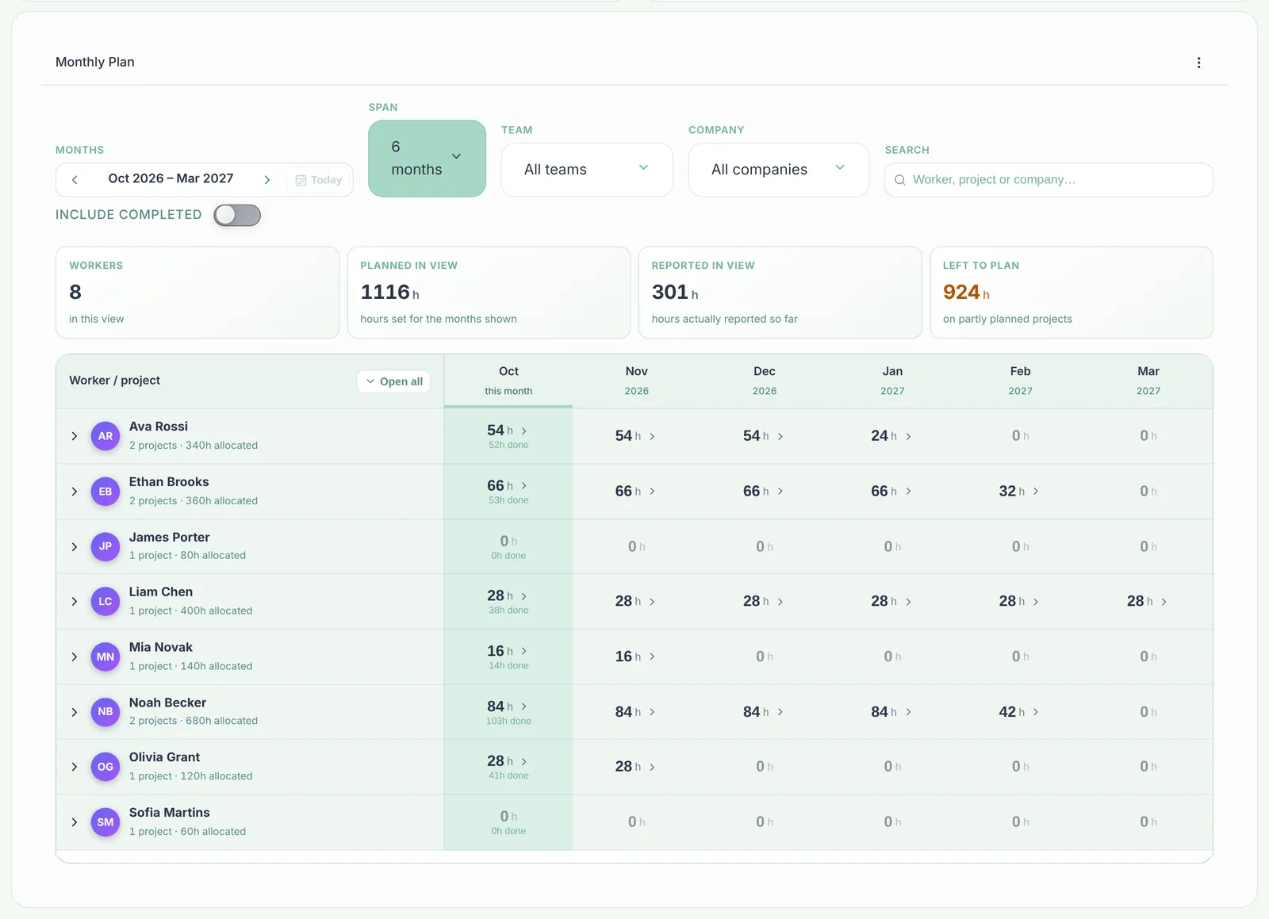
Task: Expand James Porter row
Action: (x=75, y=547)
